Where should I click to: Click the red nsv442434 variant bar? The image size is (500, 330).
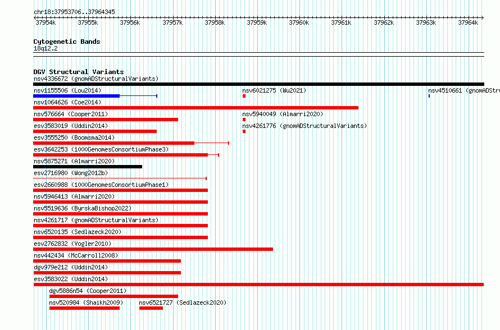pos(107,261)
